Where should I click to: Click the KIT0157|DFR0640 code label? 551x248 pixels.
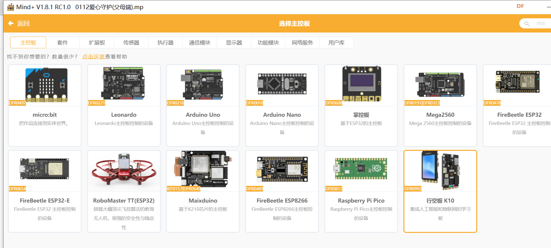point(184,189)
